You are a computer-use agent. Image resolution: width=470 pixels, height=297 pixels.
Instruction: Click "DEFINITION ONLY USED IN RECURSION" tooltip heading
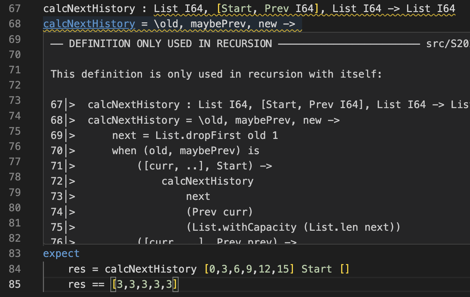[170, 44]
